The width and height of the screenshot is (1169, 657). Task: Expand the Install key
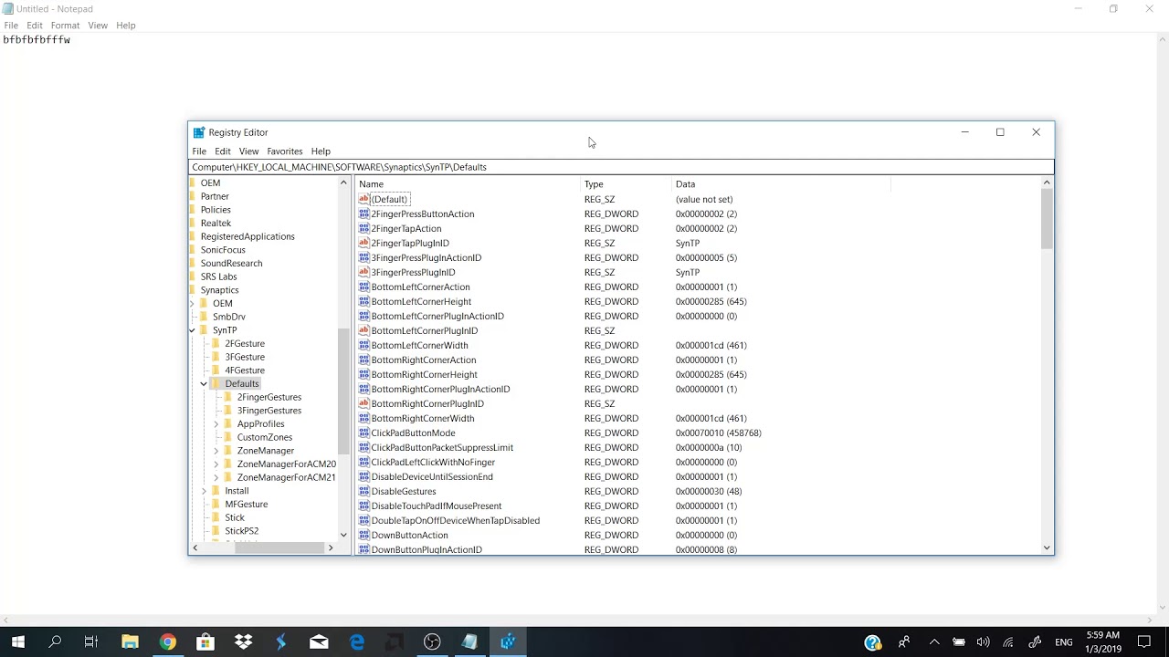click(204, 491)
